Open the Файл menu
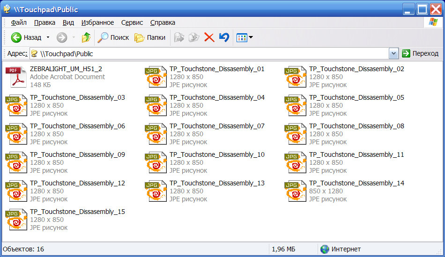The image size is (445, 257). 19,22
